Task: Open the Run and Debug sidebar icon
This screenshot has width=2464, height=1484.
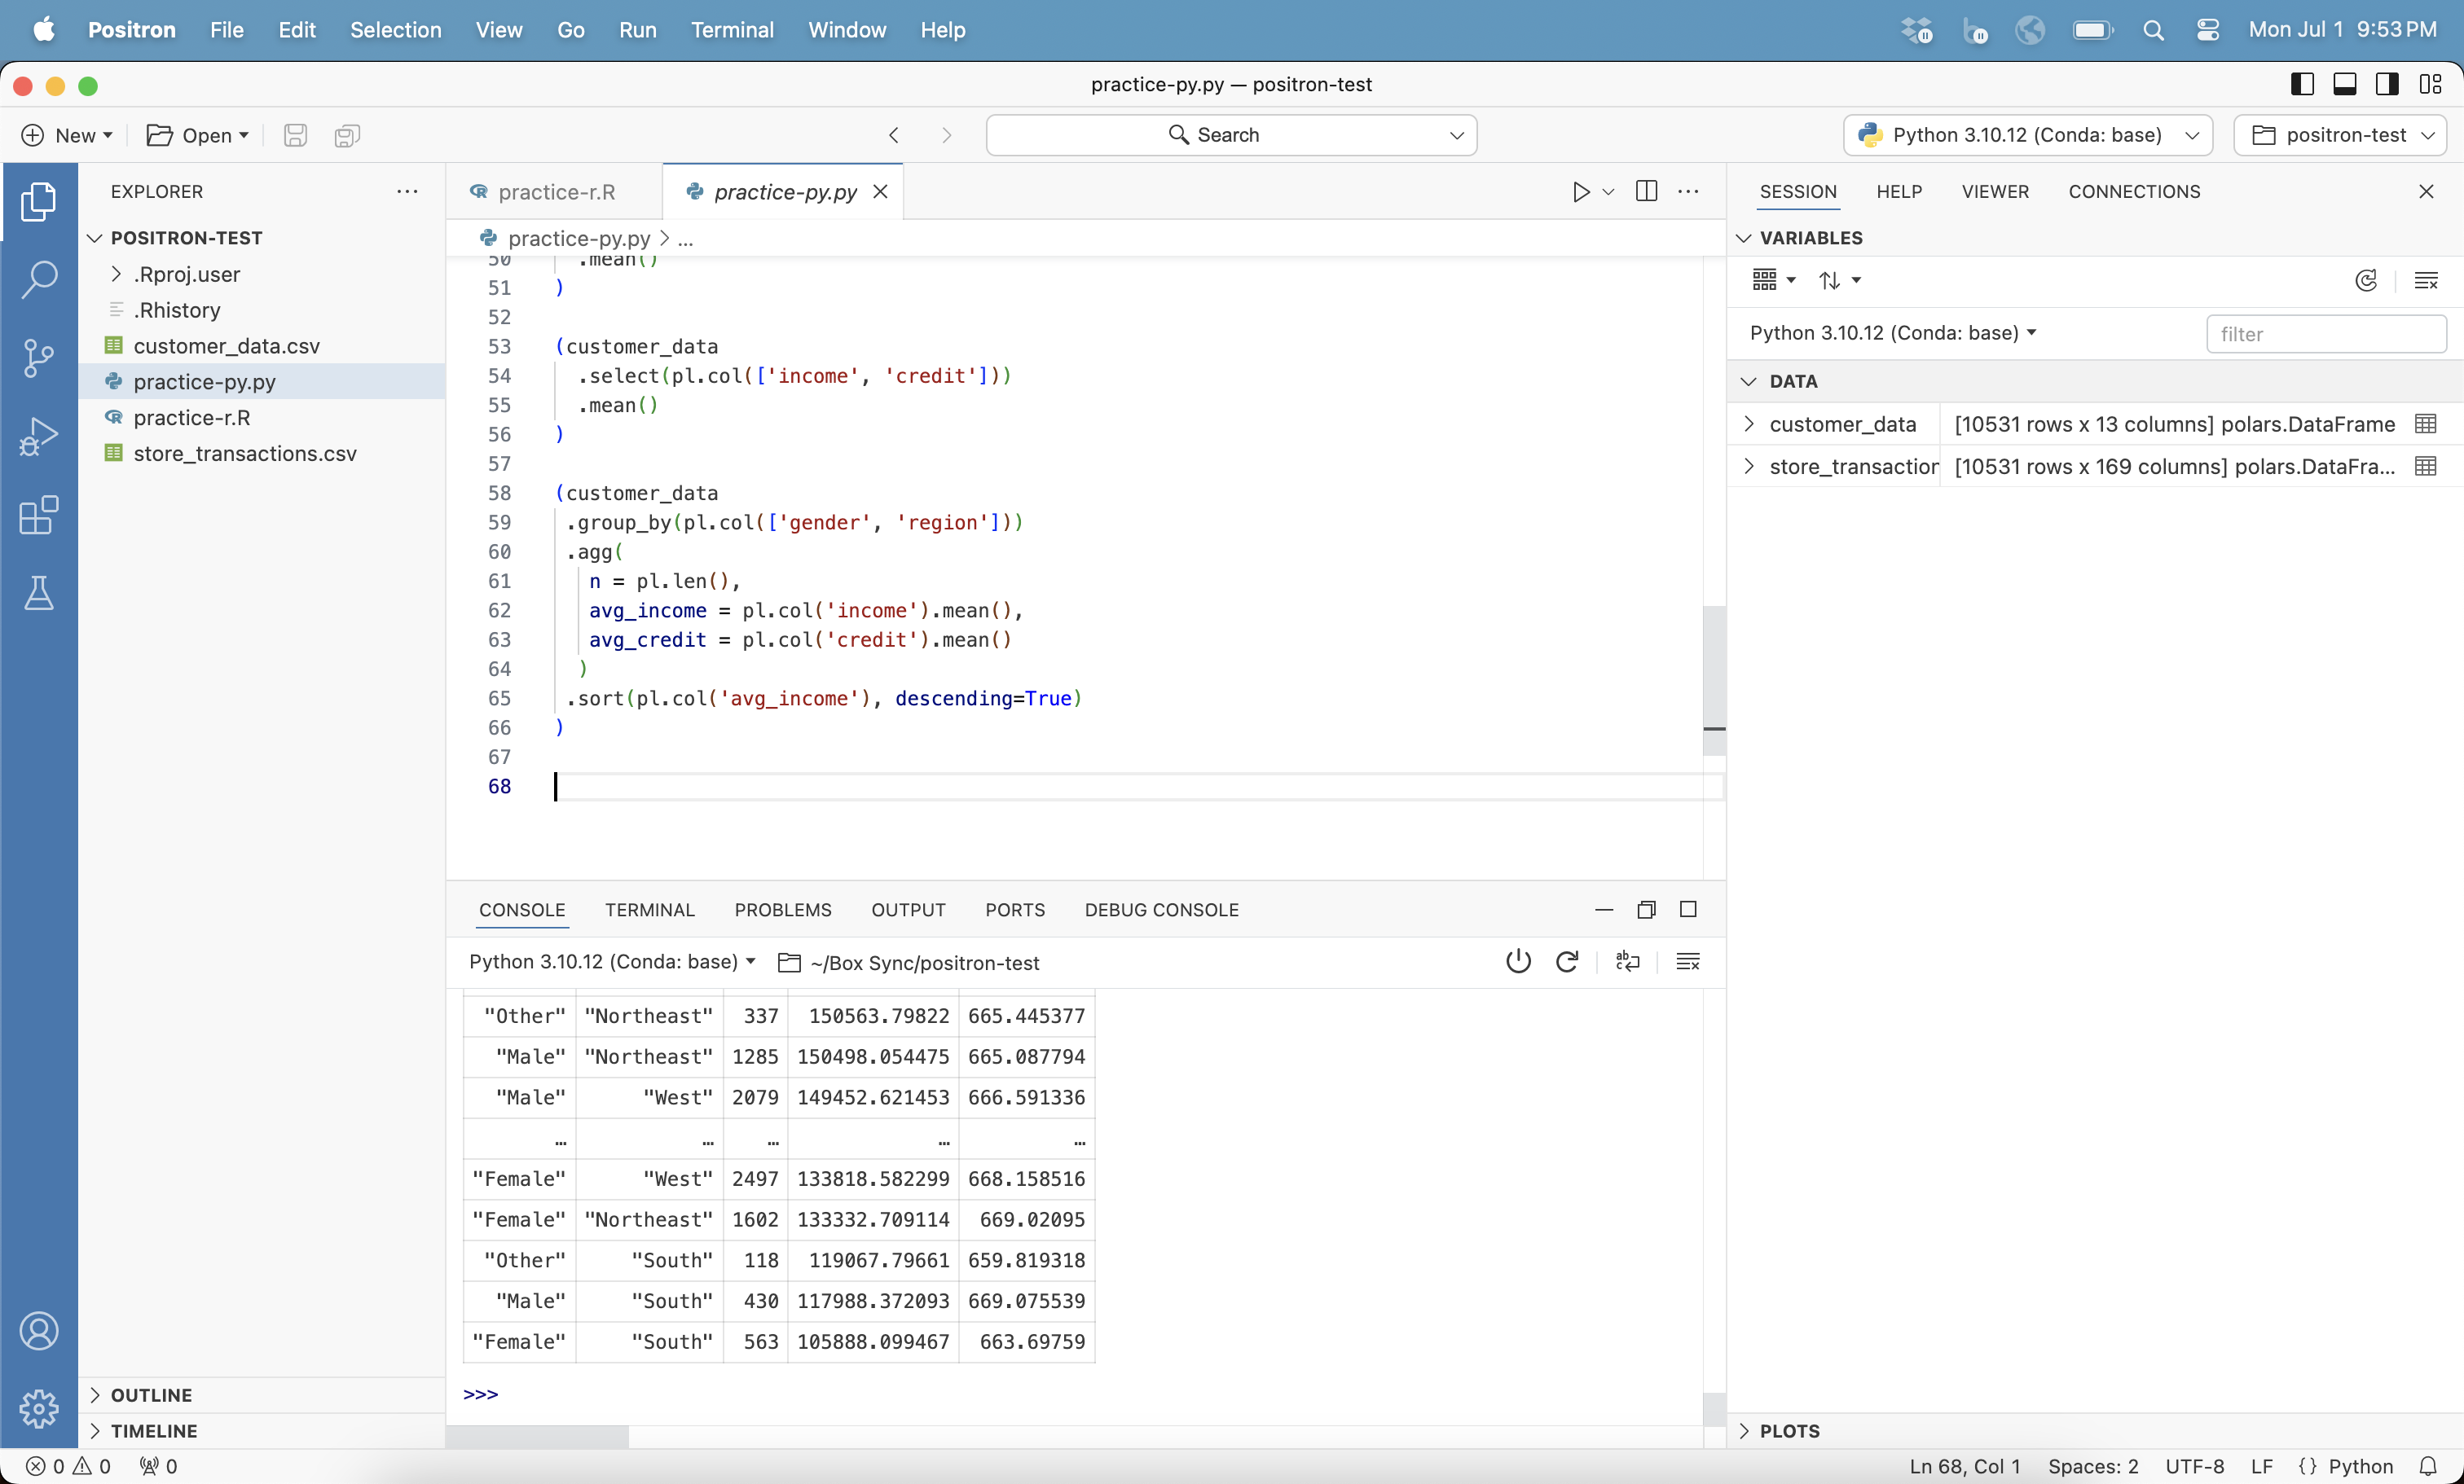Action: click(x=38, y=436)
